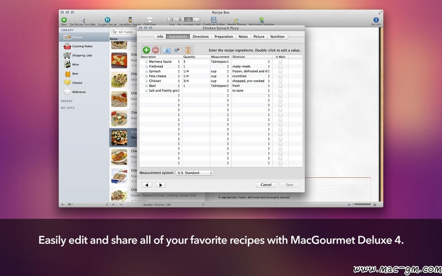Viewport: 442px width, 276px height.
Task: Select the highlighted pizza recipe thumbnail
Action: point(119,137)
